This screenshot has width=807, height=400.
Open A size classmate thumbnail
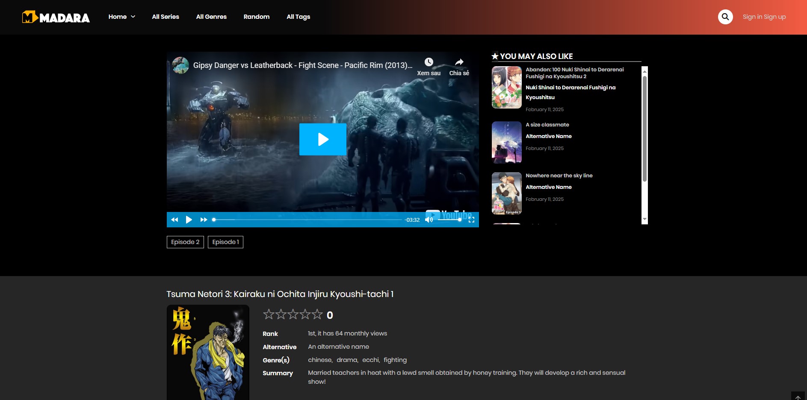pyautogui.click(x=507, y=142)
